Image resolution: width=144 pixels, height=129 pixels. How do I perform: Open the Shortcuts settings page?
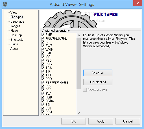tap(17, 40)
